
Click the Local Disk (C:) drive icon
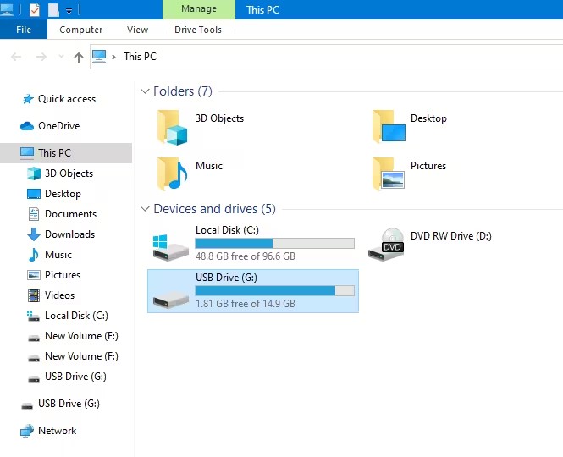pos(170,248)
